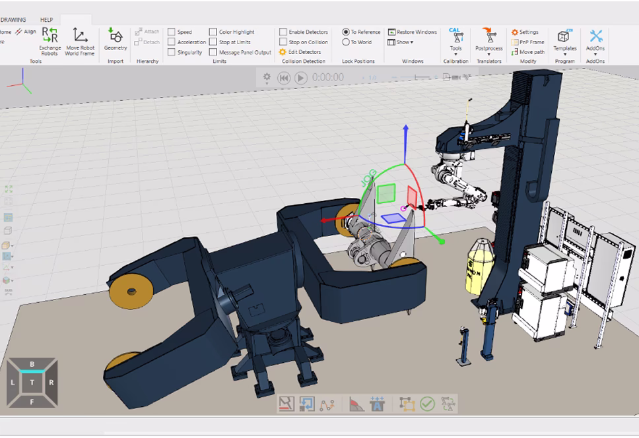Enable the Speed limit checkbox

(x=172, y=32)
